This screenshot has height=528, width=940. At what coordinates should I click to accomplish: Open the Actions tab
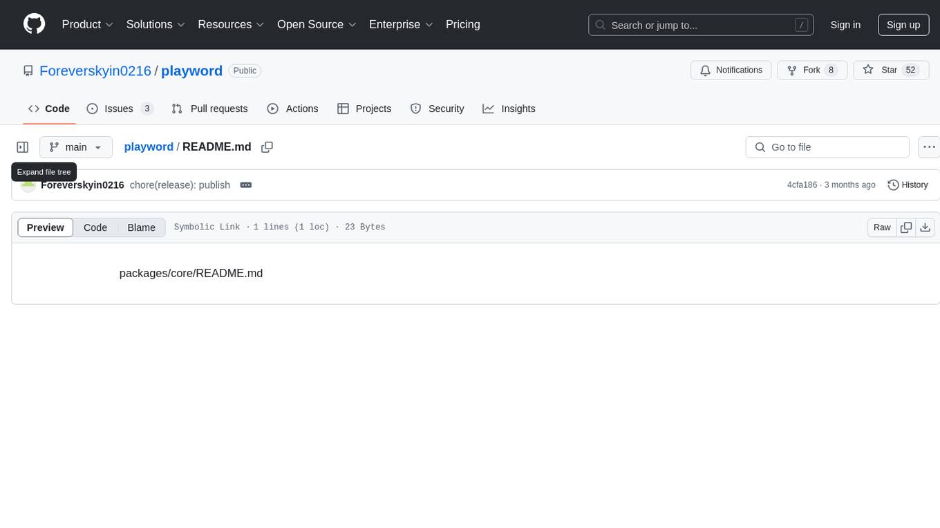pyautogui.click(x=292, y=109)
